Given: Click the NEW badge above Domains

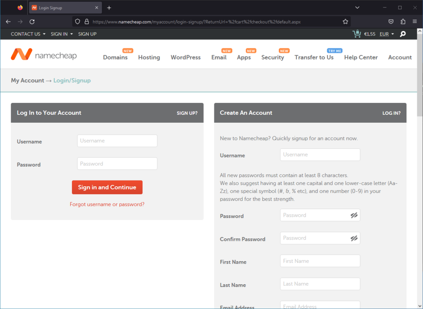Looking at the screenshot, I should click(x=128, y=51).
